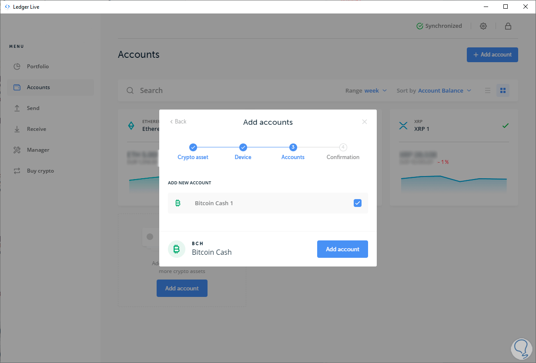Click Add account in empty placeholder card
Image resolution: width=536 pixels, height=363 pixels.
click(182, 288)
